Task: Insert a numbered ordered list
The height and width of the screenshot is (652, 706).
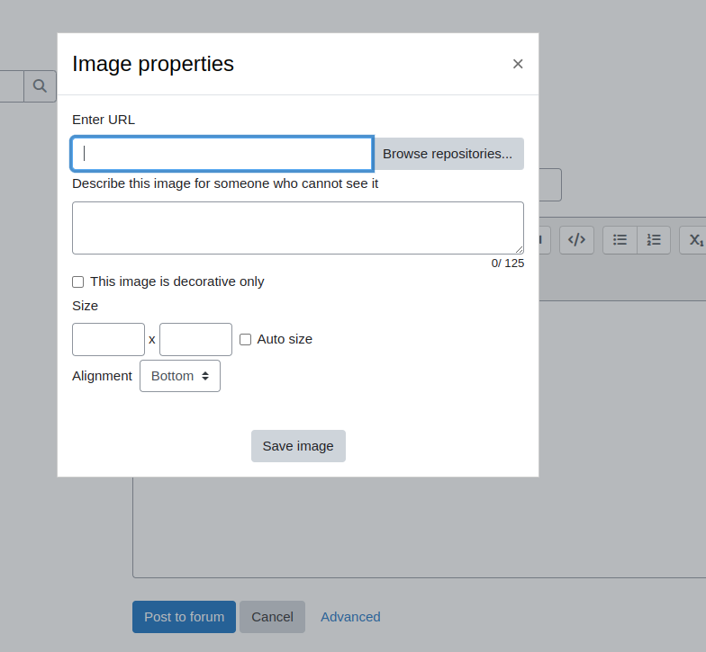Action: (654, 239)
